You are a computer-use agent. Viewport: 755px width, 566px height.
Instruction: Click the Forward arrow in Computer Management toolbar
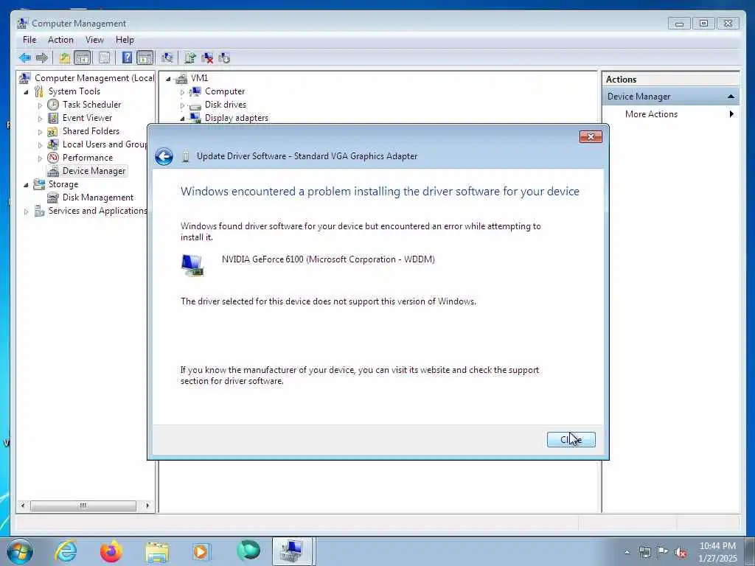(42, 58)
